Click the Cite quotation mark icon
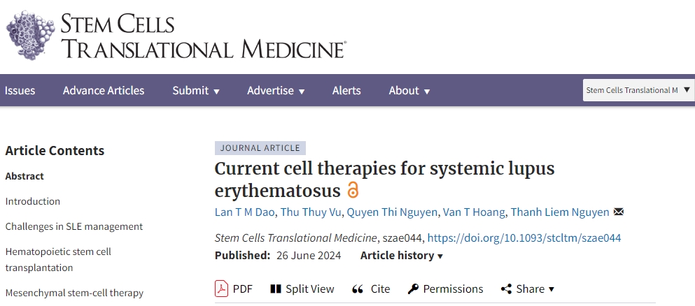This screenshot has width=695, height=306. [358, 289]
